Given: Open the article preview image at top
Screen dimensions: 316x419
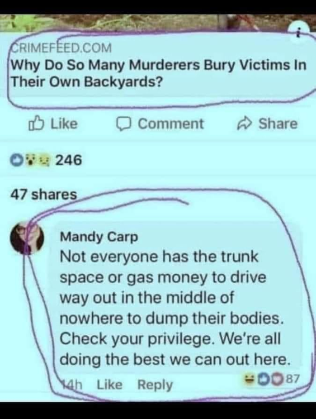Looking at the screenshot, I should (158, 22).
